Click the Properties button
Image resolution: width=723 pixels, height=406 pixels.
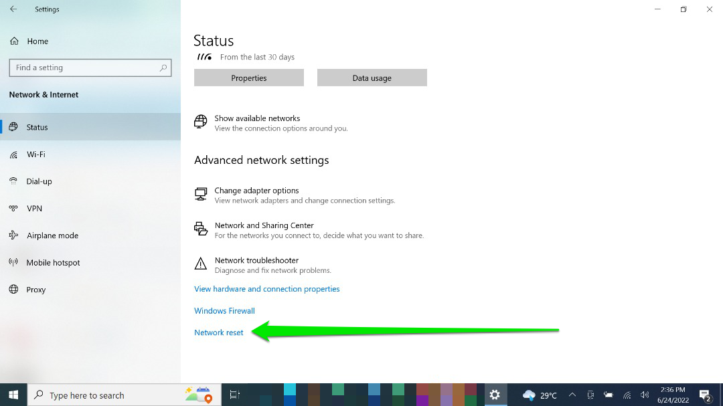tap(249, 78)
